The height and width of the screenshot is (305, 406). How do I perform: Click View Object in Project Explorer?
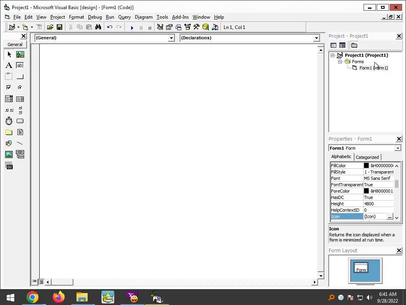tap(342, 45)
